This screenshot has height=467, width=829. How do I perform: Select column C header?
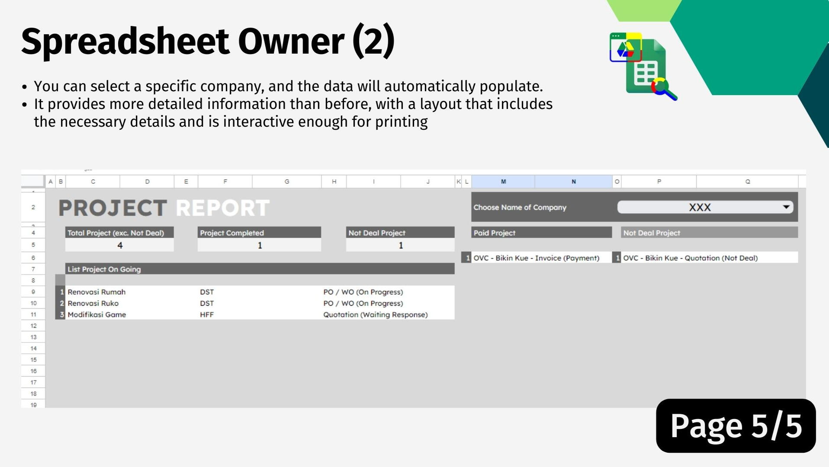[x=93, y=182]
